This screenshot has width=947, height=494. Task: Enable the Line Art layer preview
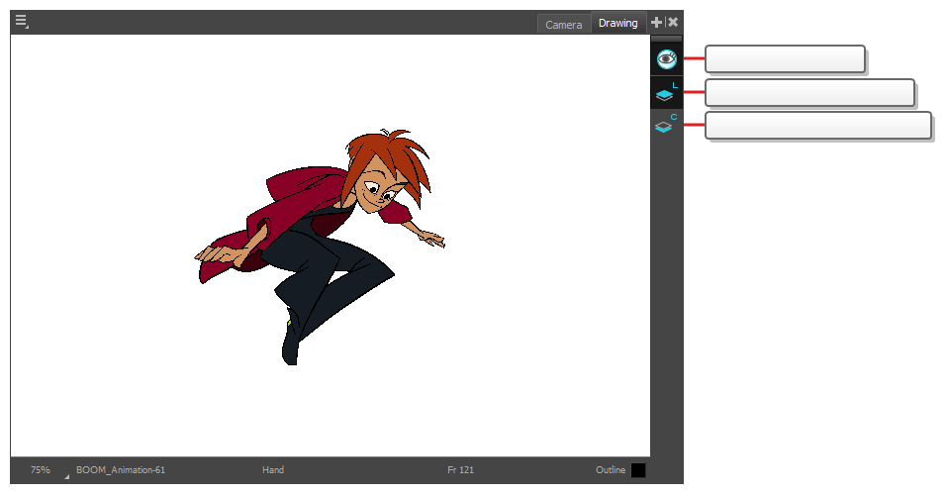(666, 93)
